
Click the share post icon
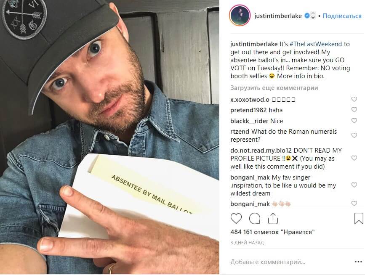pos(273,219)
